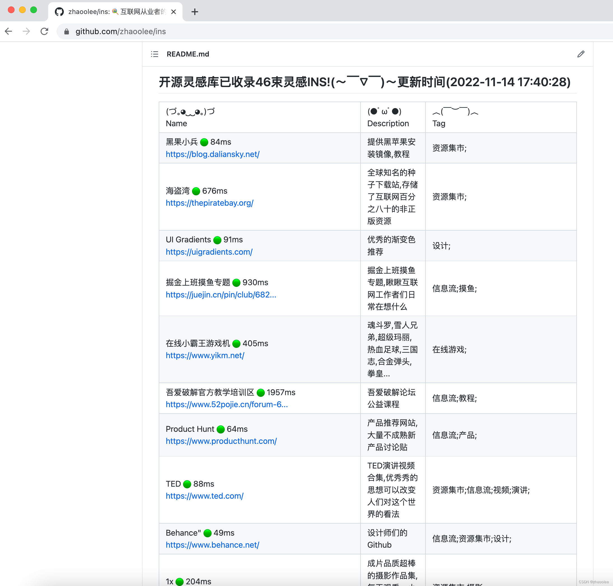613x586 pixels.
Task: Click green dot beside 在线小霸王游戏机
Action: pos(237,344)
